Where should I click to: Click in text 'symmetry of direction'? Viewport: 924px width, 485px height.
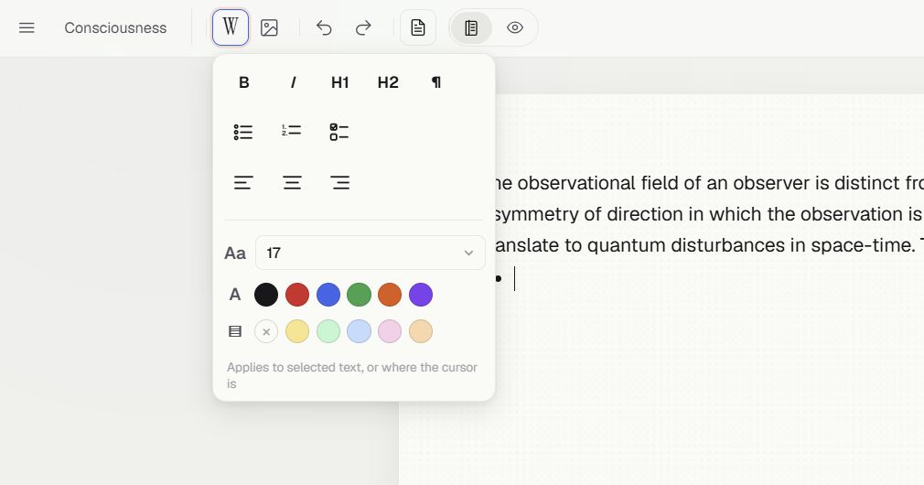tap(589, 214)
